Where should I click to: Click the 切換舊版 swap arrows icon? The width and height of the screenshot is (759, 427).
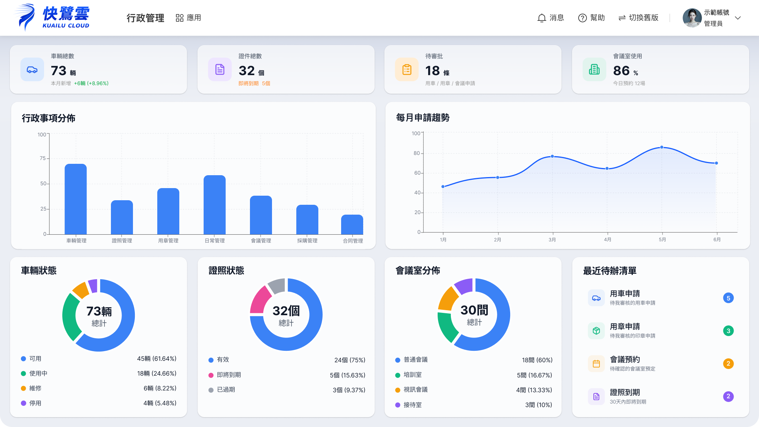point(622,18)
